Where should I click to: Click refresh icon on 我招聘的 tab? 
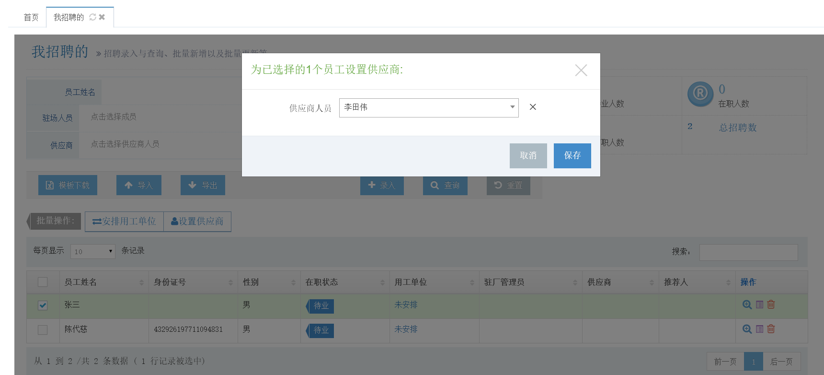[92, 17]
